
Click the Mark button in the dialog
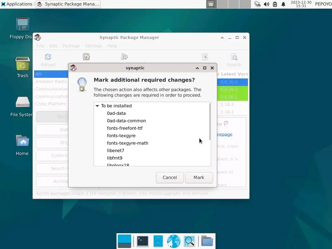point(199,177)
